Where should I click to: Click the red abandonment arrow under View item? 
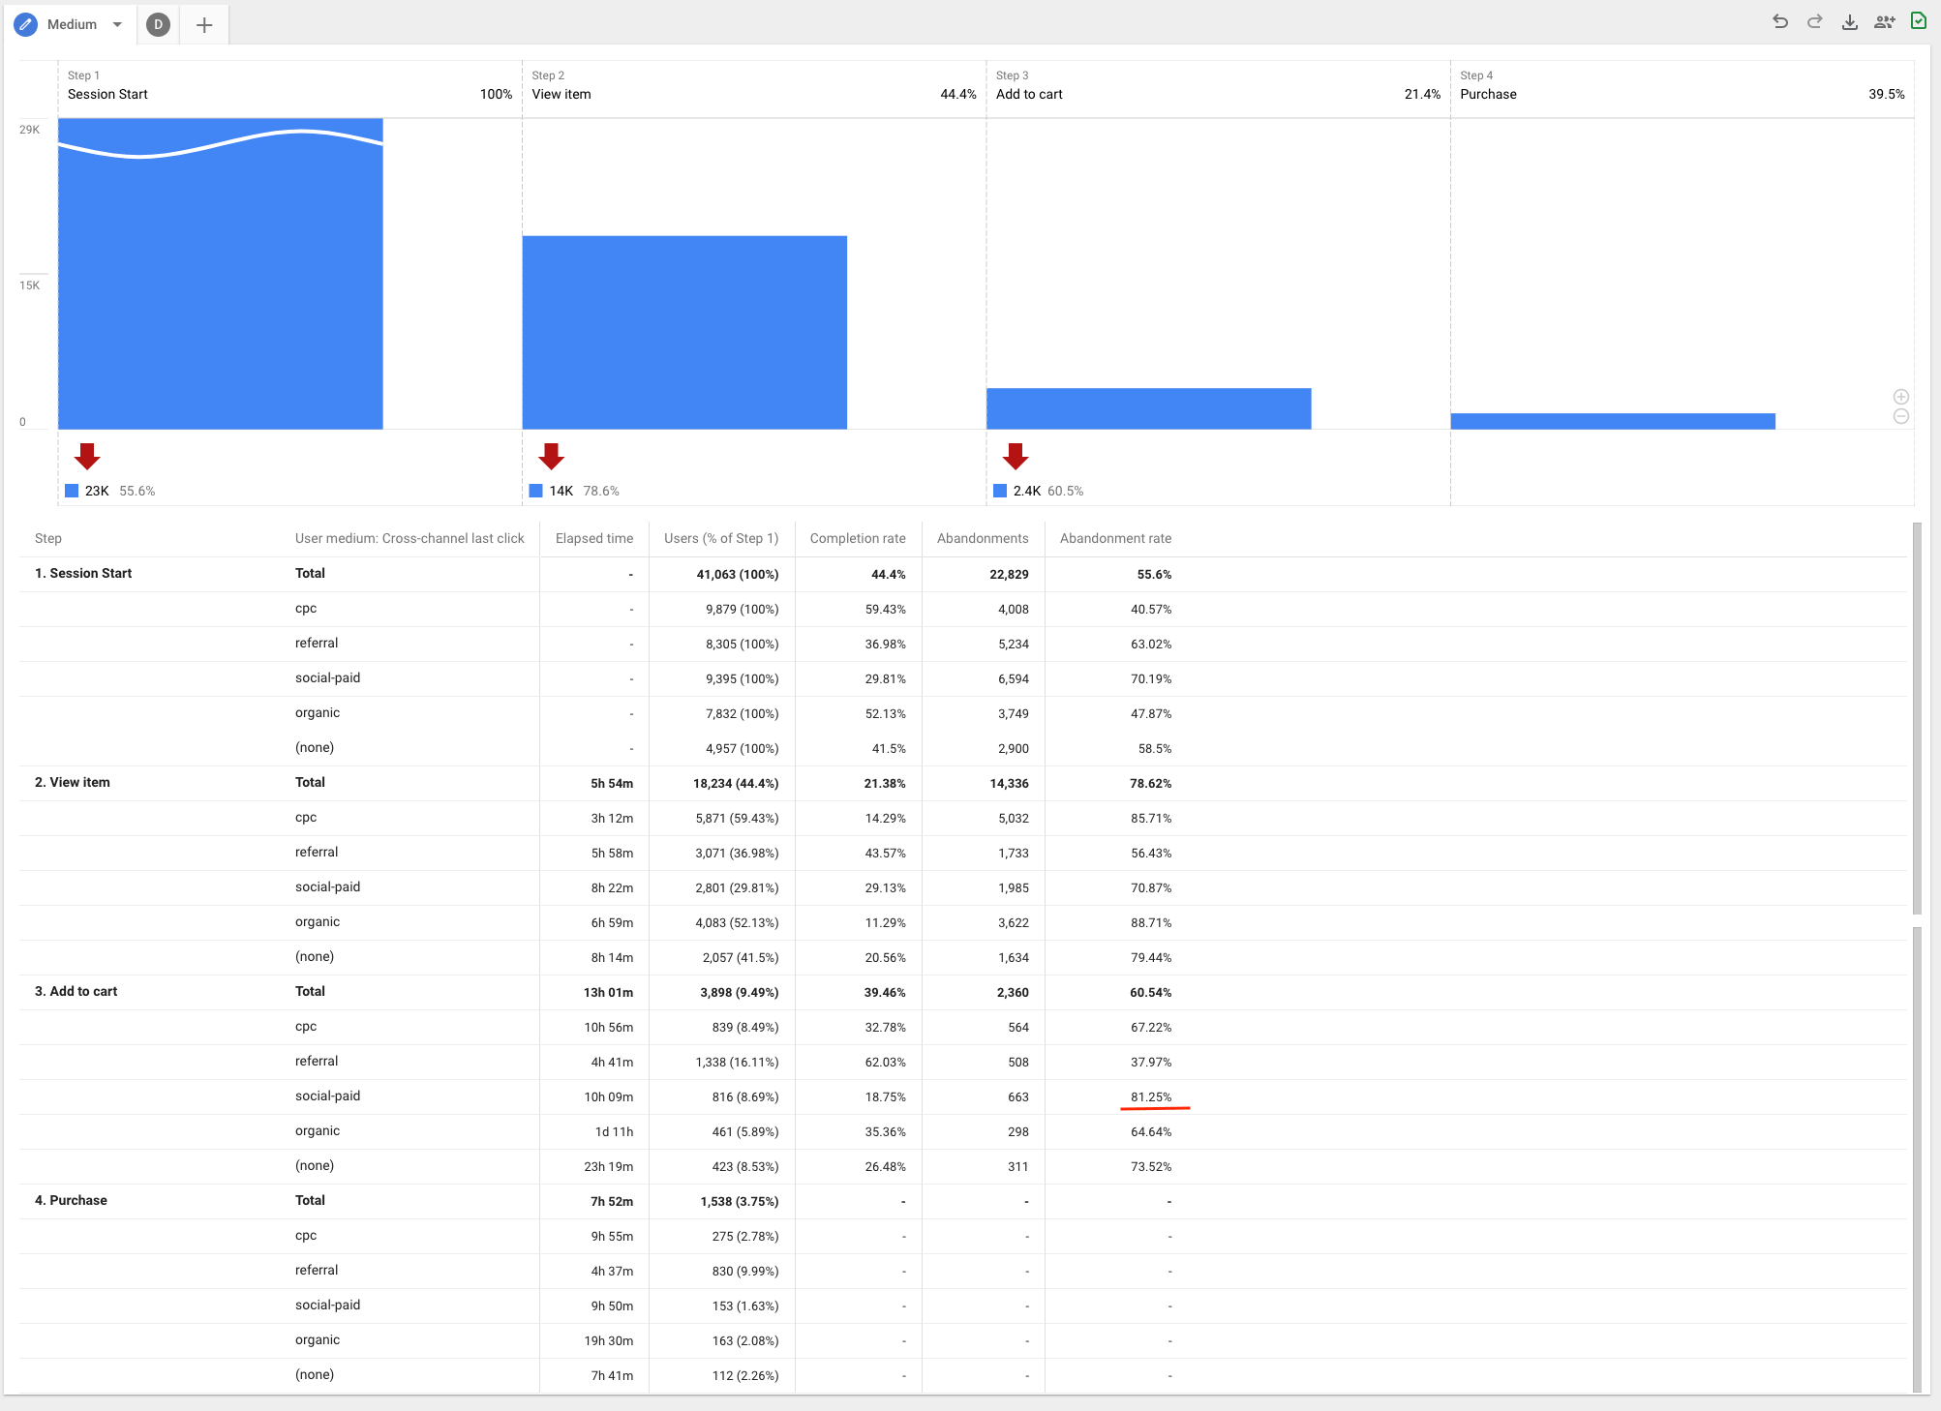pyautogui.click(x=552, y=456)
